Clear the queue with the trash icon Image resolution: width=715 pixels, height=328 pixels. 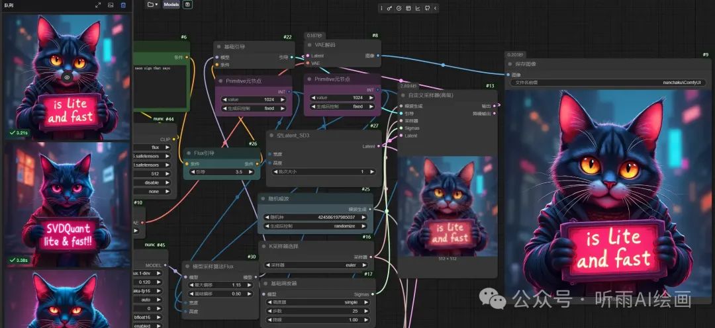(x=123, y=5)
